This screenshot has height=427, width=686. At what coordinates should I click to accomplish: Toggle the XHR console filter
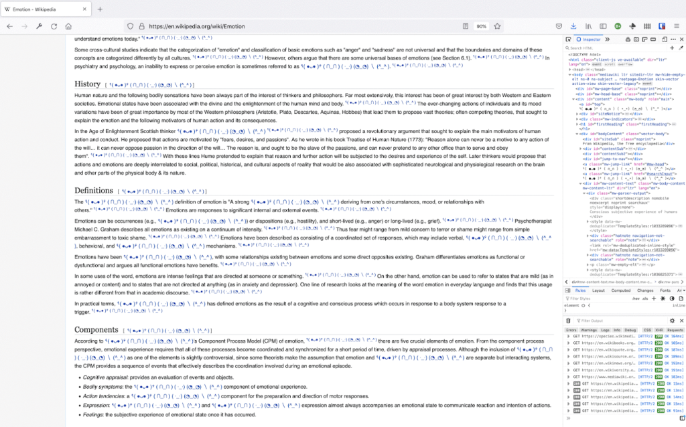[x=659, y=330]
